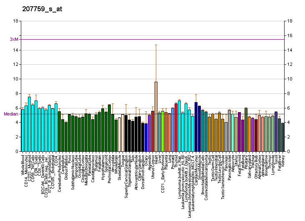Select the last dark Kidney bar
The image size is (305, 221).
282,137
